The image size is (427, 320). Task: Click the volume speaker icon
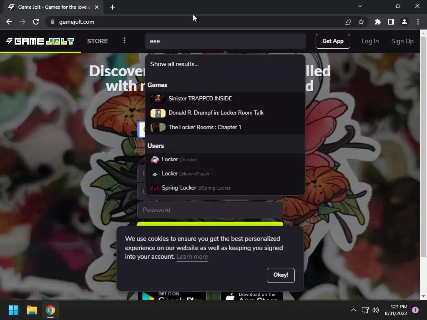(x=375, y=310)
